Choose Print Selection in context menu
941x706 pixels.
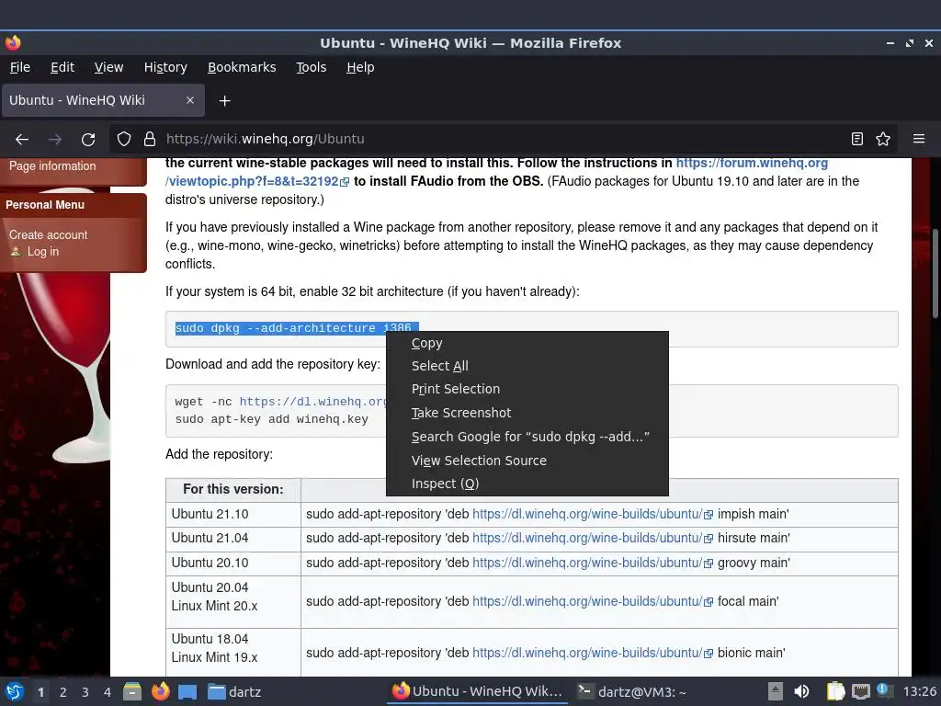527,389
